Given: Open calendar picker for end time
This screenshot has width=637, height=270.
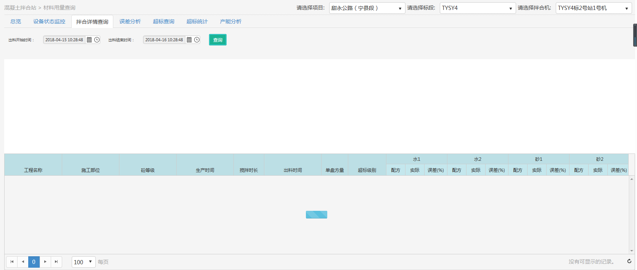Looking at the screenshot, I should pyautogui.click(x=189, y=40).
